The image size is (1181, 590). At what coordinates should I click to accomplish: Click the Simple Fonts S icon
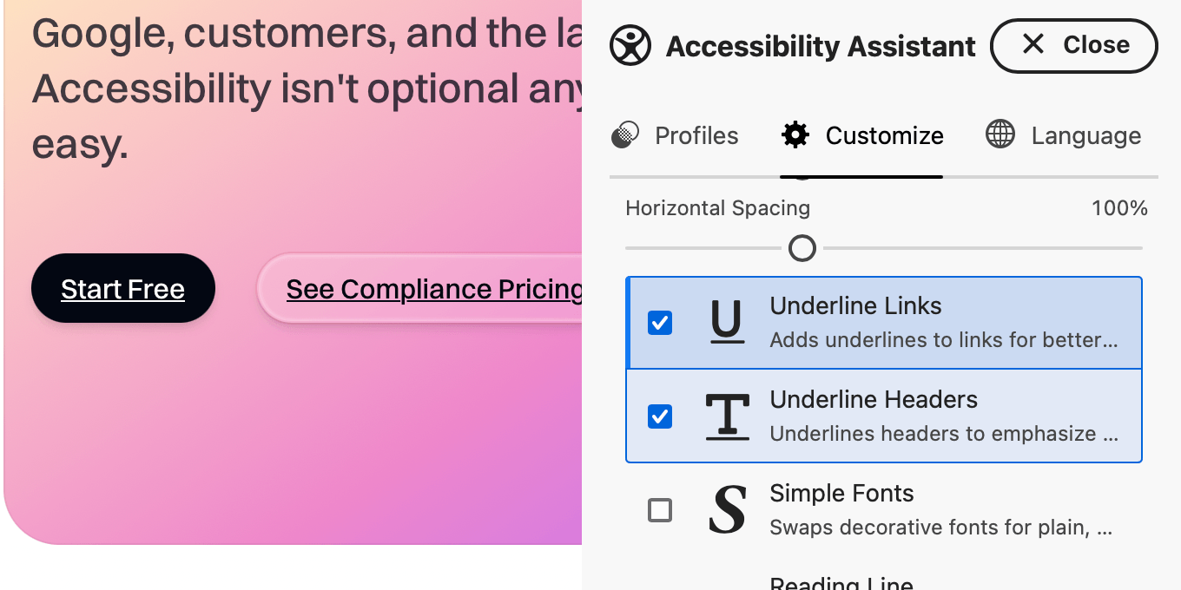click(x=727, y=510)
